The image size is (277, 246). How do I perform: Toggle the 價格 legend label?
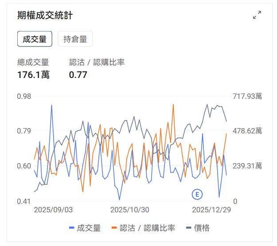click(x=202, y=228)
